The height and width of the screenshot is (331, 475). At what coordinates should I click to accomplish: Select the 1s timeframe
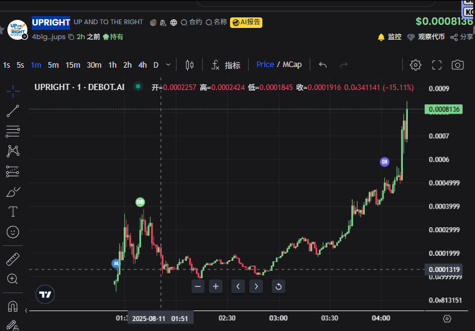pos(6,65)
